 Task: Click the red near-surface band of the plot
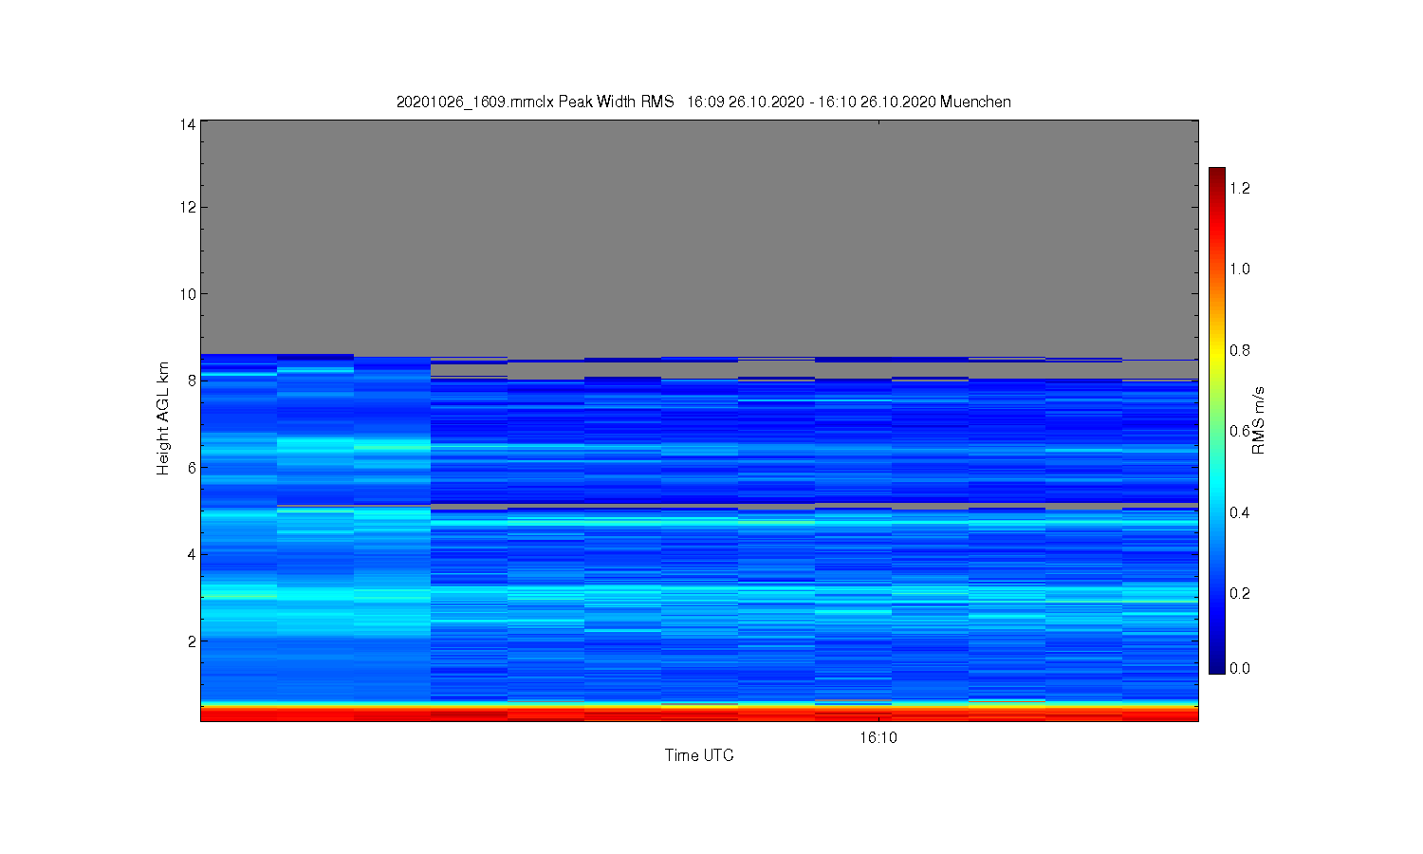[x=699, y=714]
